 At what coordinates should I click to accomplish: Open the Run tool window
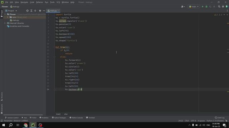coord(24,118)
